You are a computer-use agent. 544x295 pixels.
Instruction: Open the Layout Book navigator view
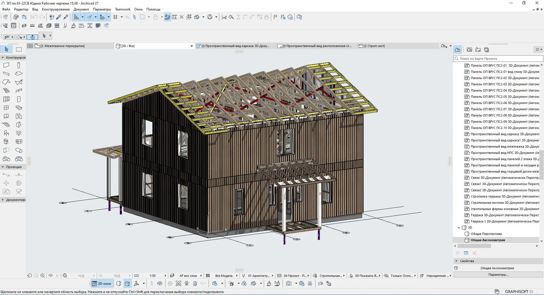(x=478, y=50)
